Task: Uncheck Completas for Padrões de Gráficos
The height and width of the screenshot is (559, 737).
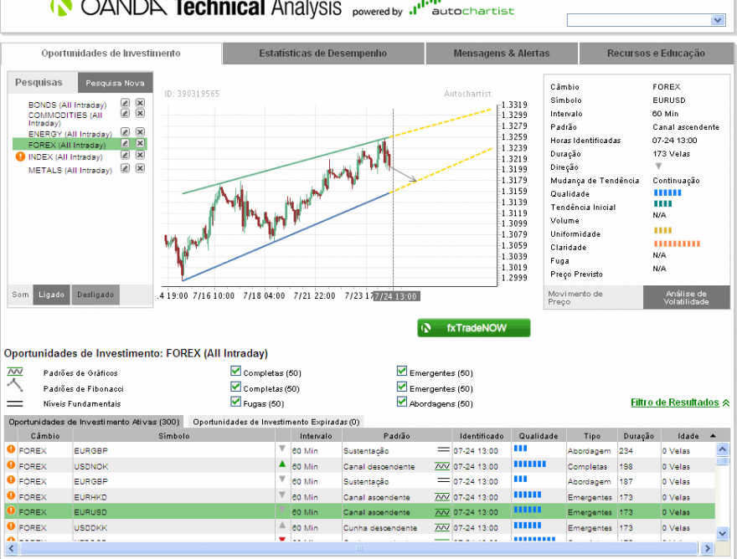Action: (x=236, y=371)
